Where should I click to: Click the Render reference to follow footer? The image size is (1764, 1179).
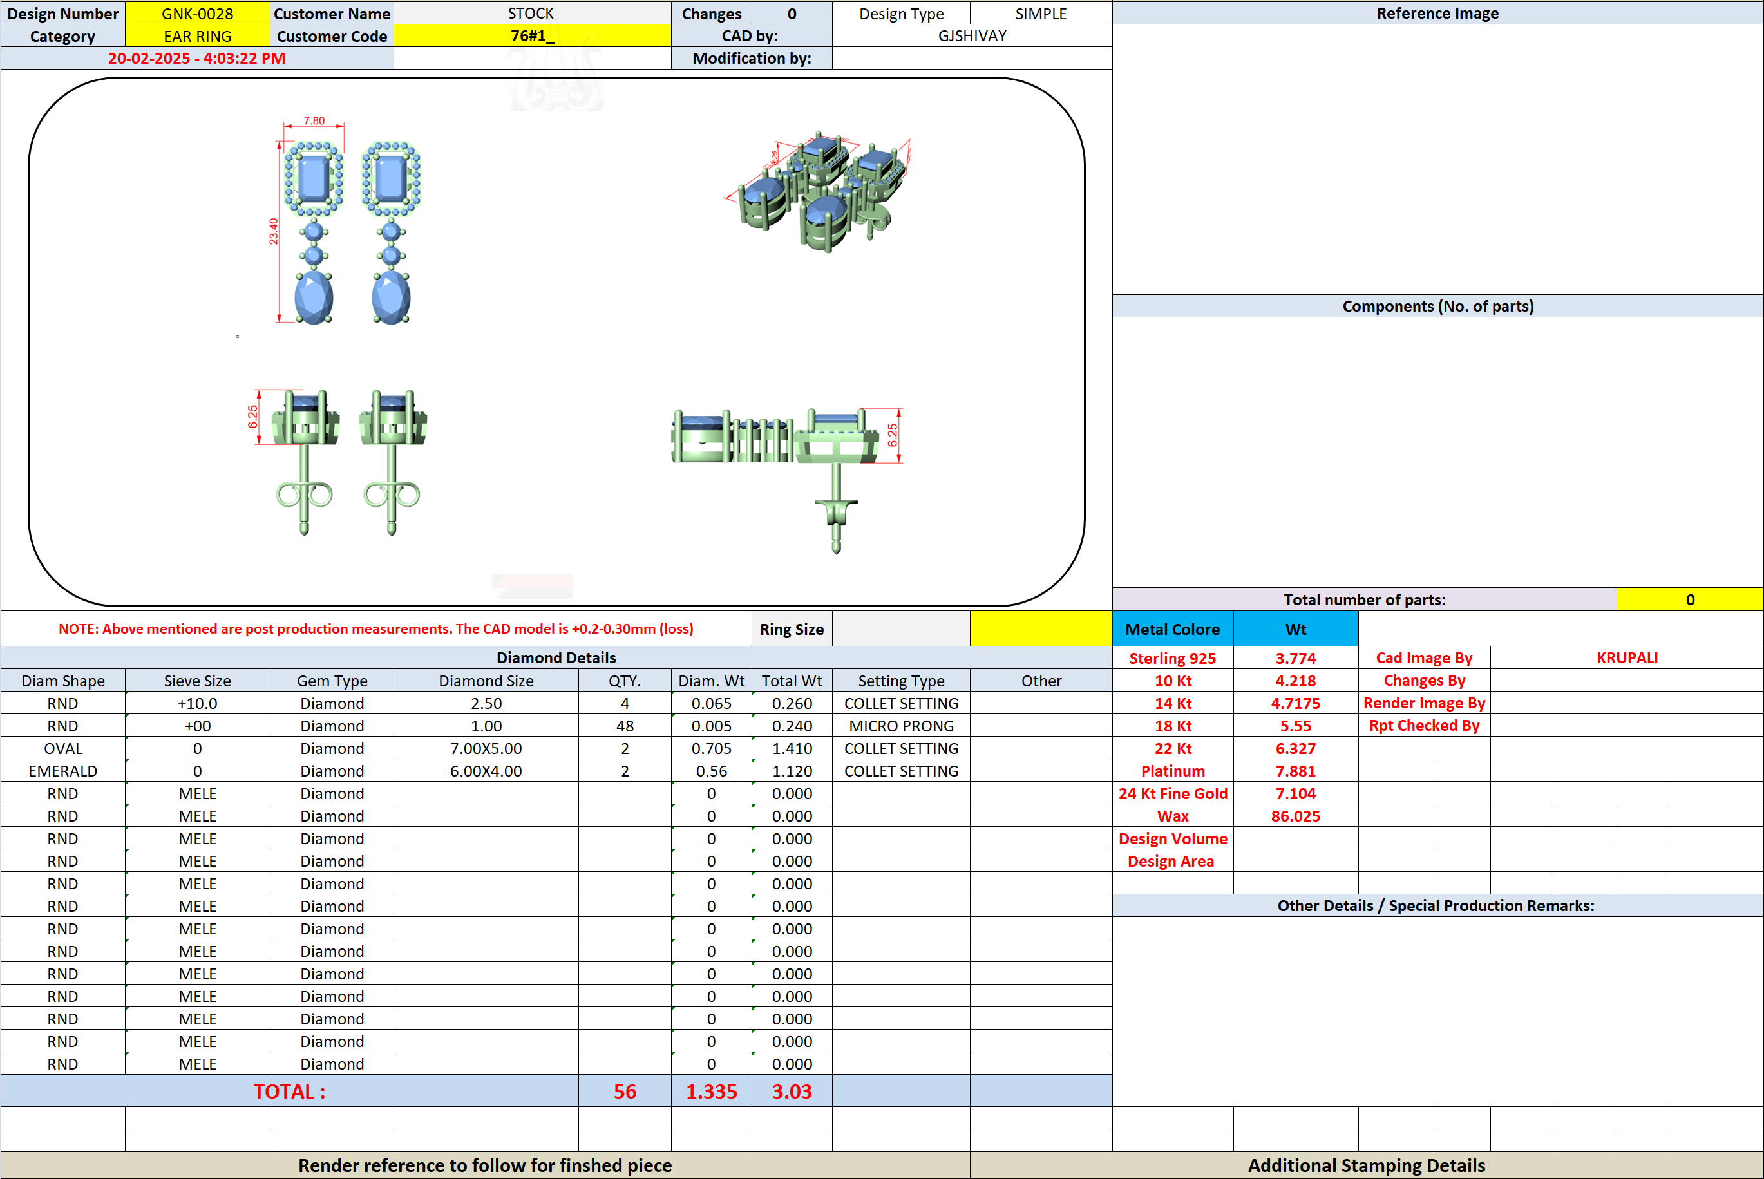coord(485,1165)
